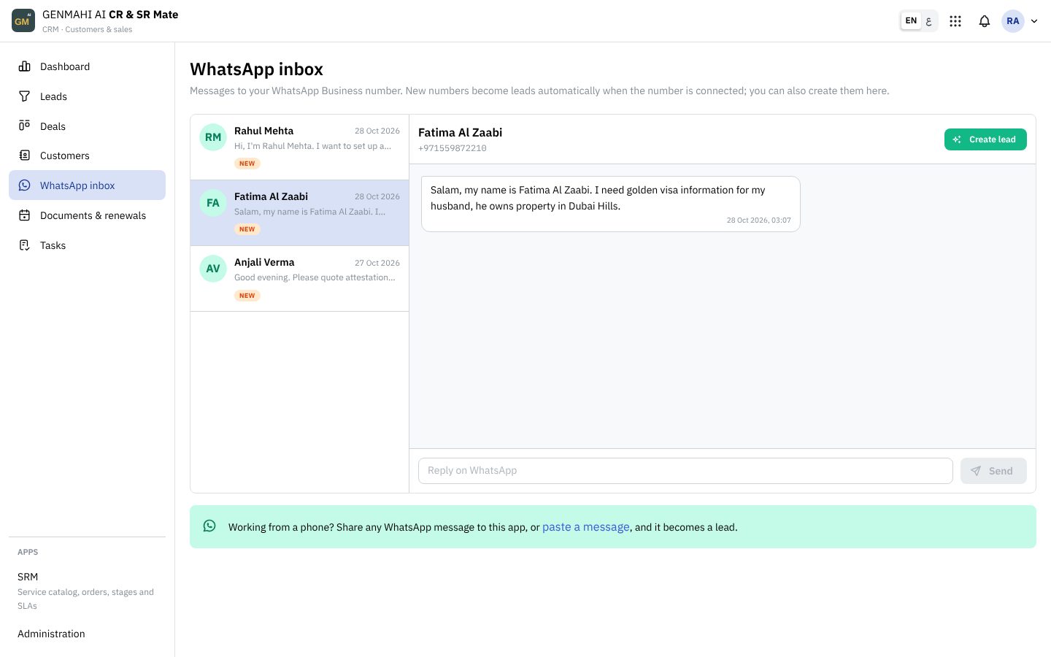Screen dimensions: 1051x657
Task: Open Anjali Verma conversation
Action: point(299,279)
